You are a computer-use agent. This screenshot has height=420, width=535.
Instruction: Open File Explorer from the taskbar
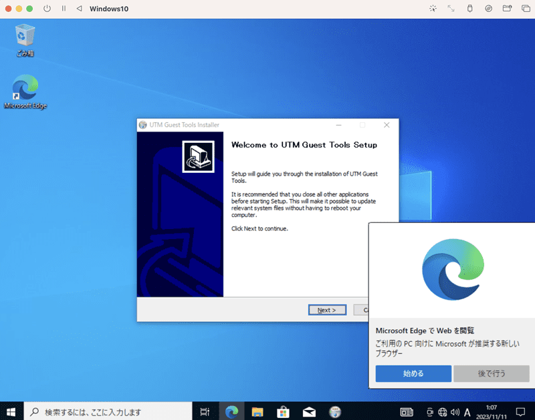(x=257, y=412)
